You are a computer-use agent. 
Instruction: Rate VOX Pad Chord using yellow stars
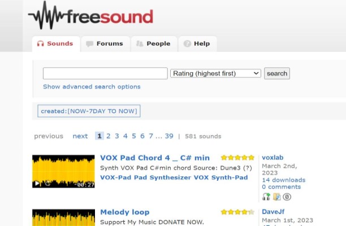(237, 158)
